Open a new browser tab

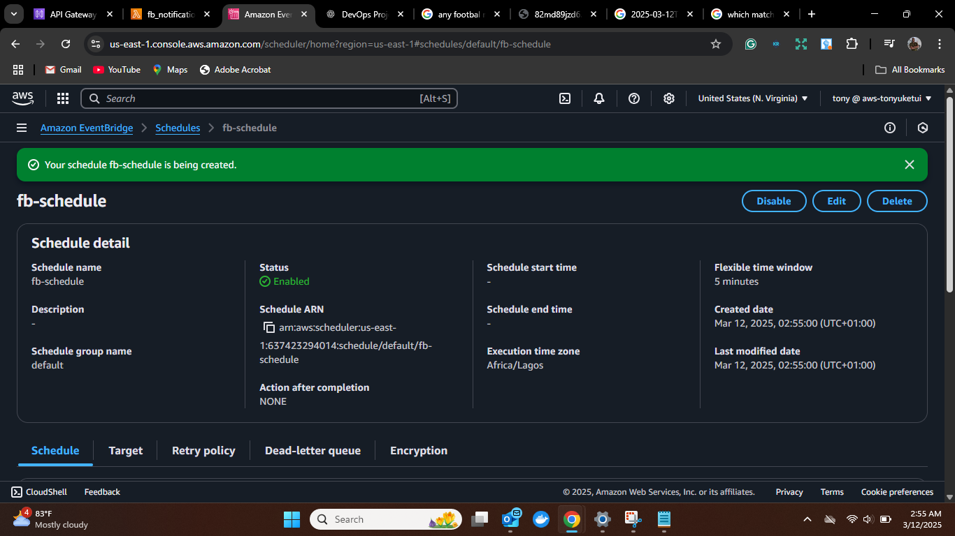pos(811,14)
